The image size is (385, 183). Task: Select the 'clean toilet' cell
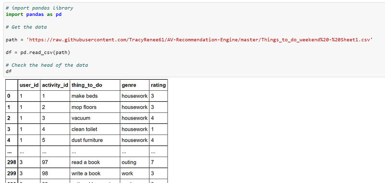95,129
